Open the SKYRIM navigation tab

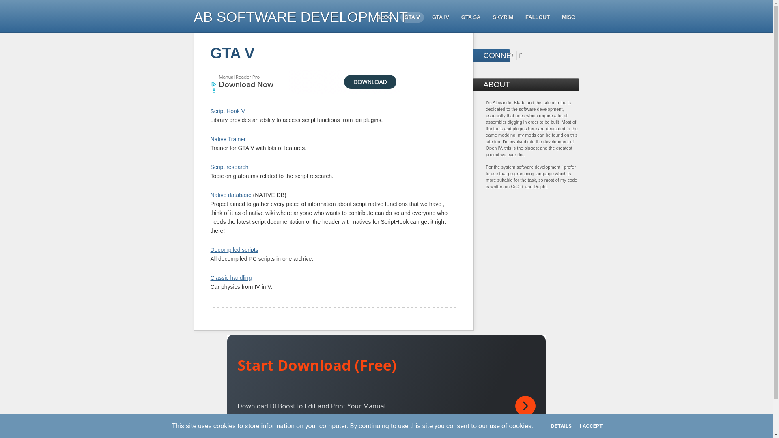pos(503,17)
